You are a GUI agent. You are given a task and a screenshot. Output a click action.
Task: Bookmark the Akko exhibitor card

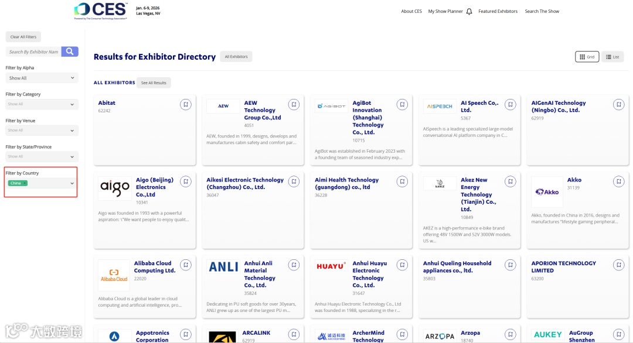pos(618,181)
